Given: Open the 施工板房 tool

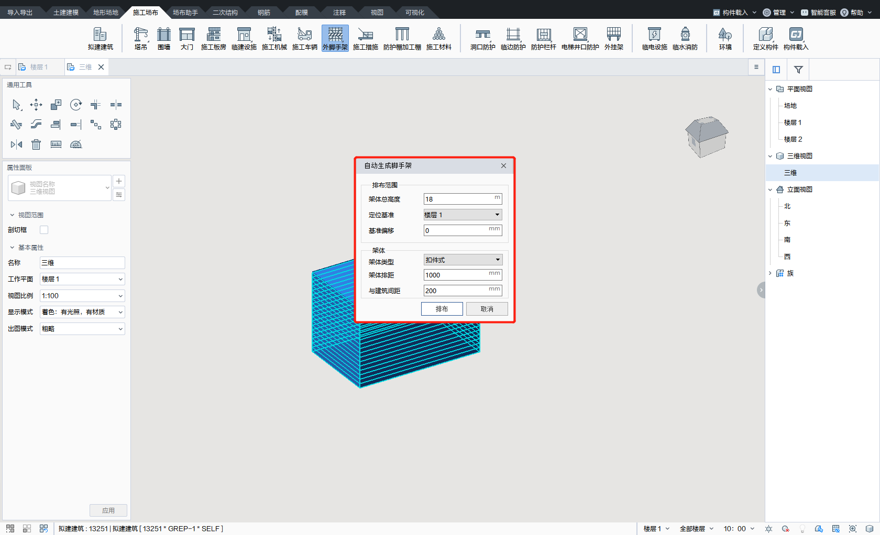Looking at the screenshot, I should click(213, 39).
